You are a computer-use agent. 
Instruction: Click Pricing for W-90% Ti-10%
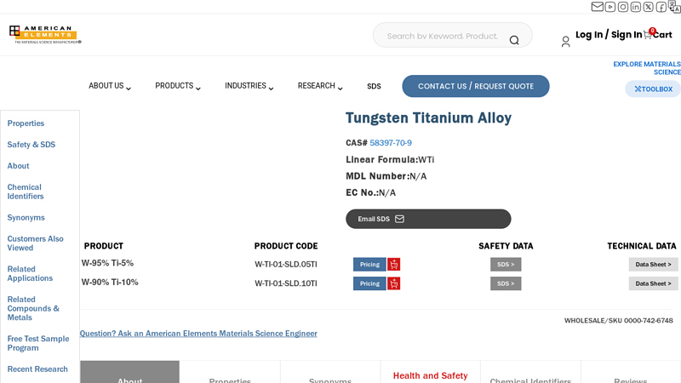[x=369, y=283]
